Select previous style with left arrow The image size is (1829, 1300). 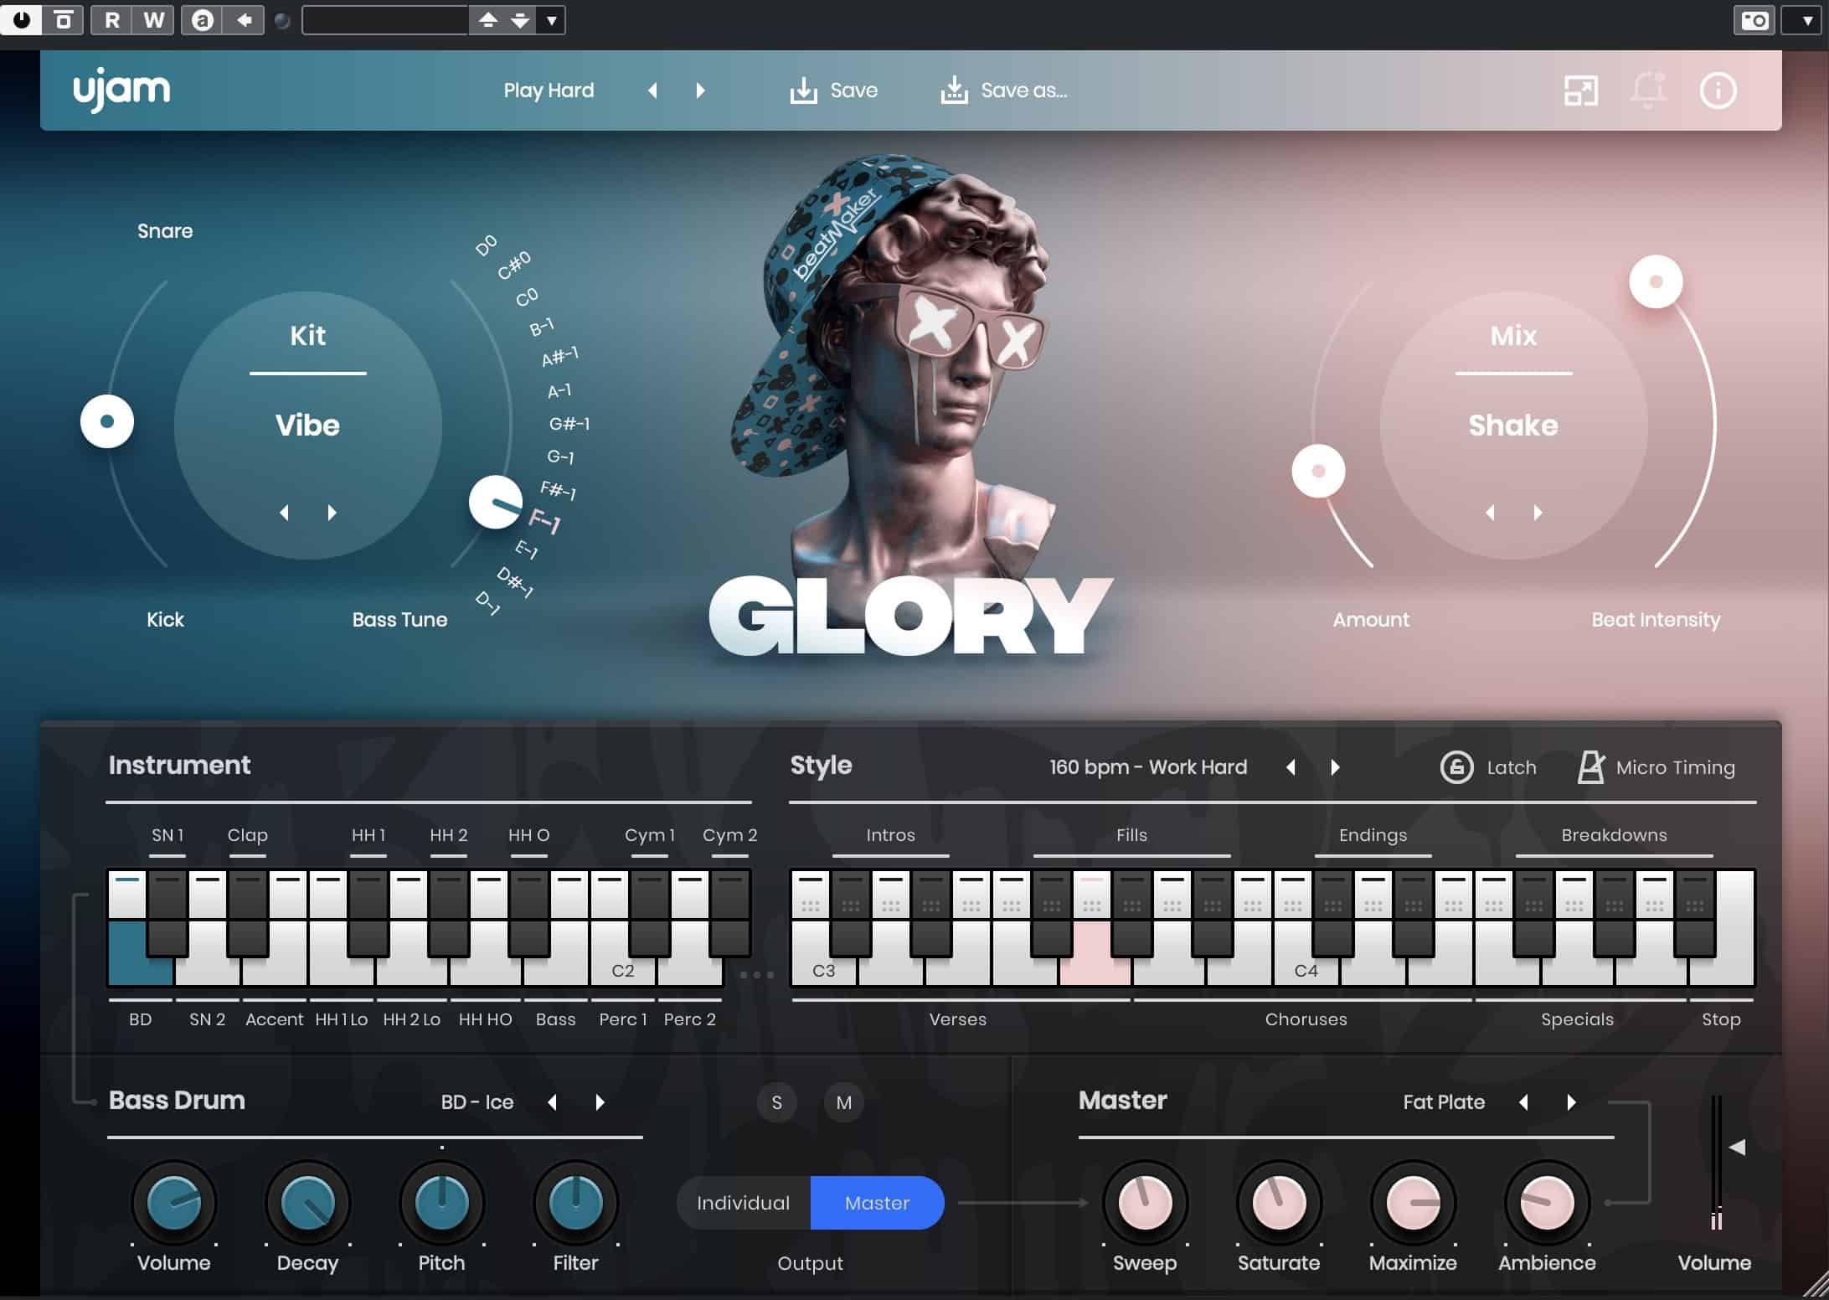(1291, 767)
